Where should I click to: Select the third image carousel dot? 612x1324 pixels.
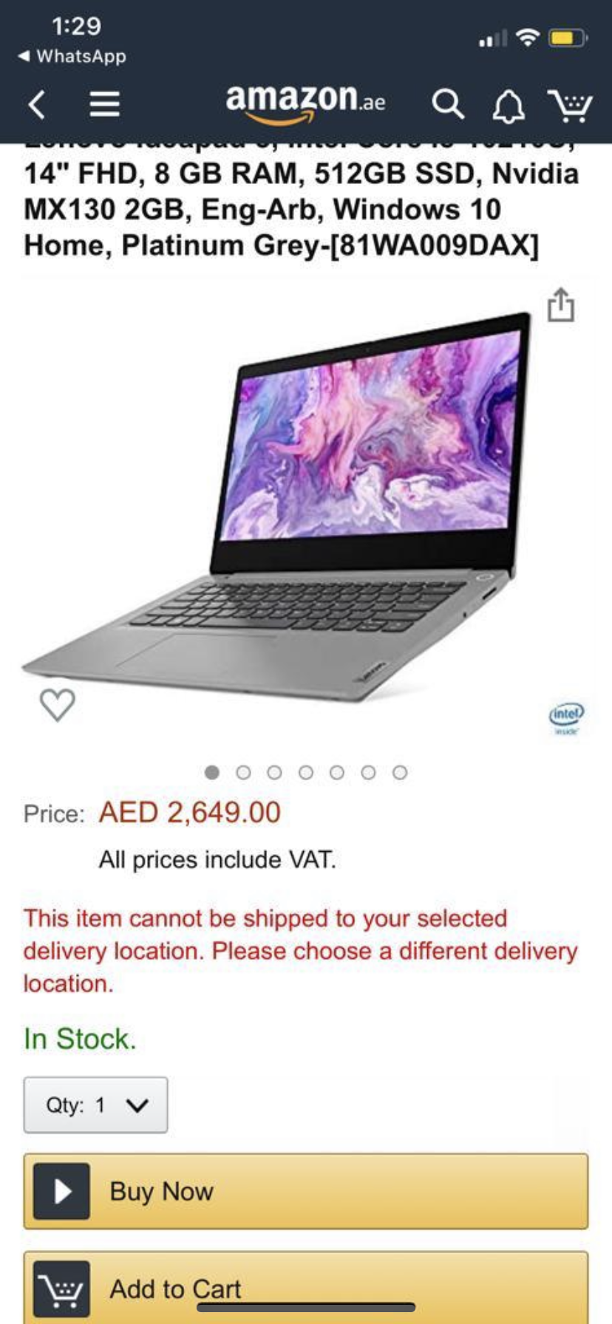point(275,773)
